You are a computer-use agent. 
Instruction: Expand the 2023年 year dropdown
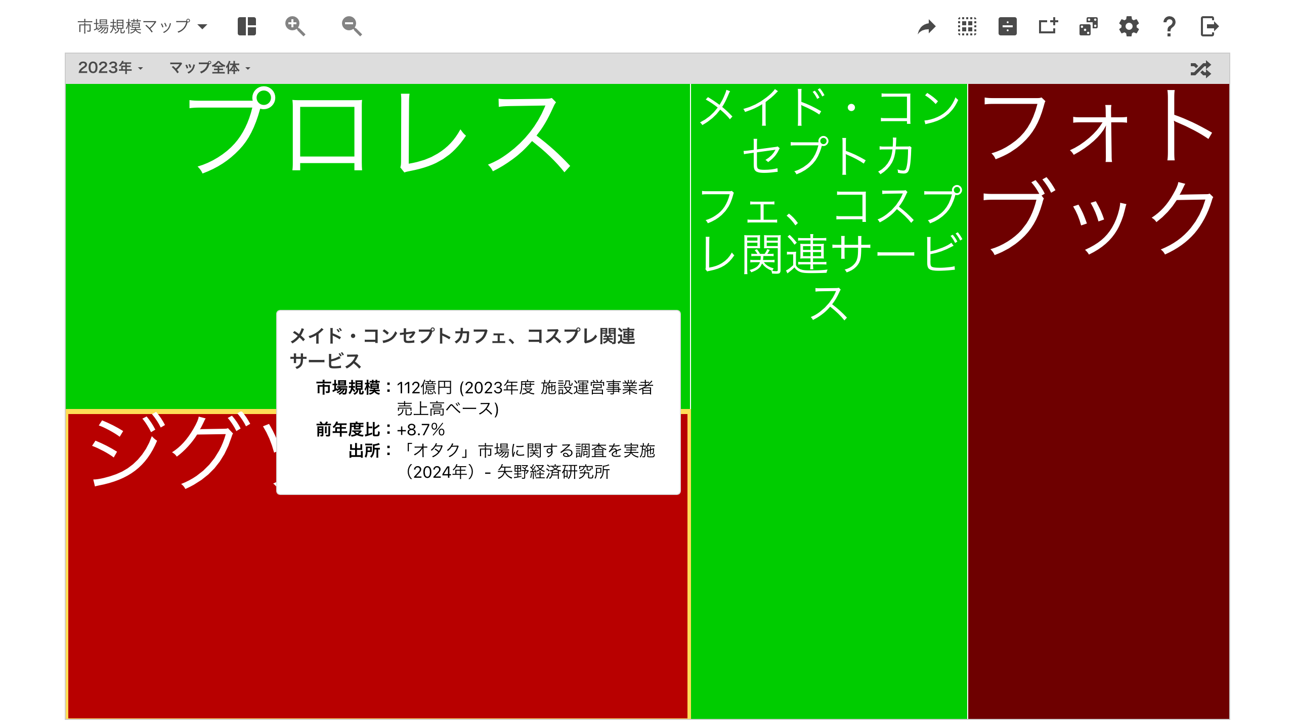click(110, 68)
